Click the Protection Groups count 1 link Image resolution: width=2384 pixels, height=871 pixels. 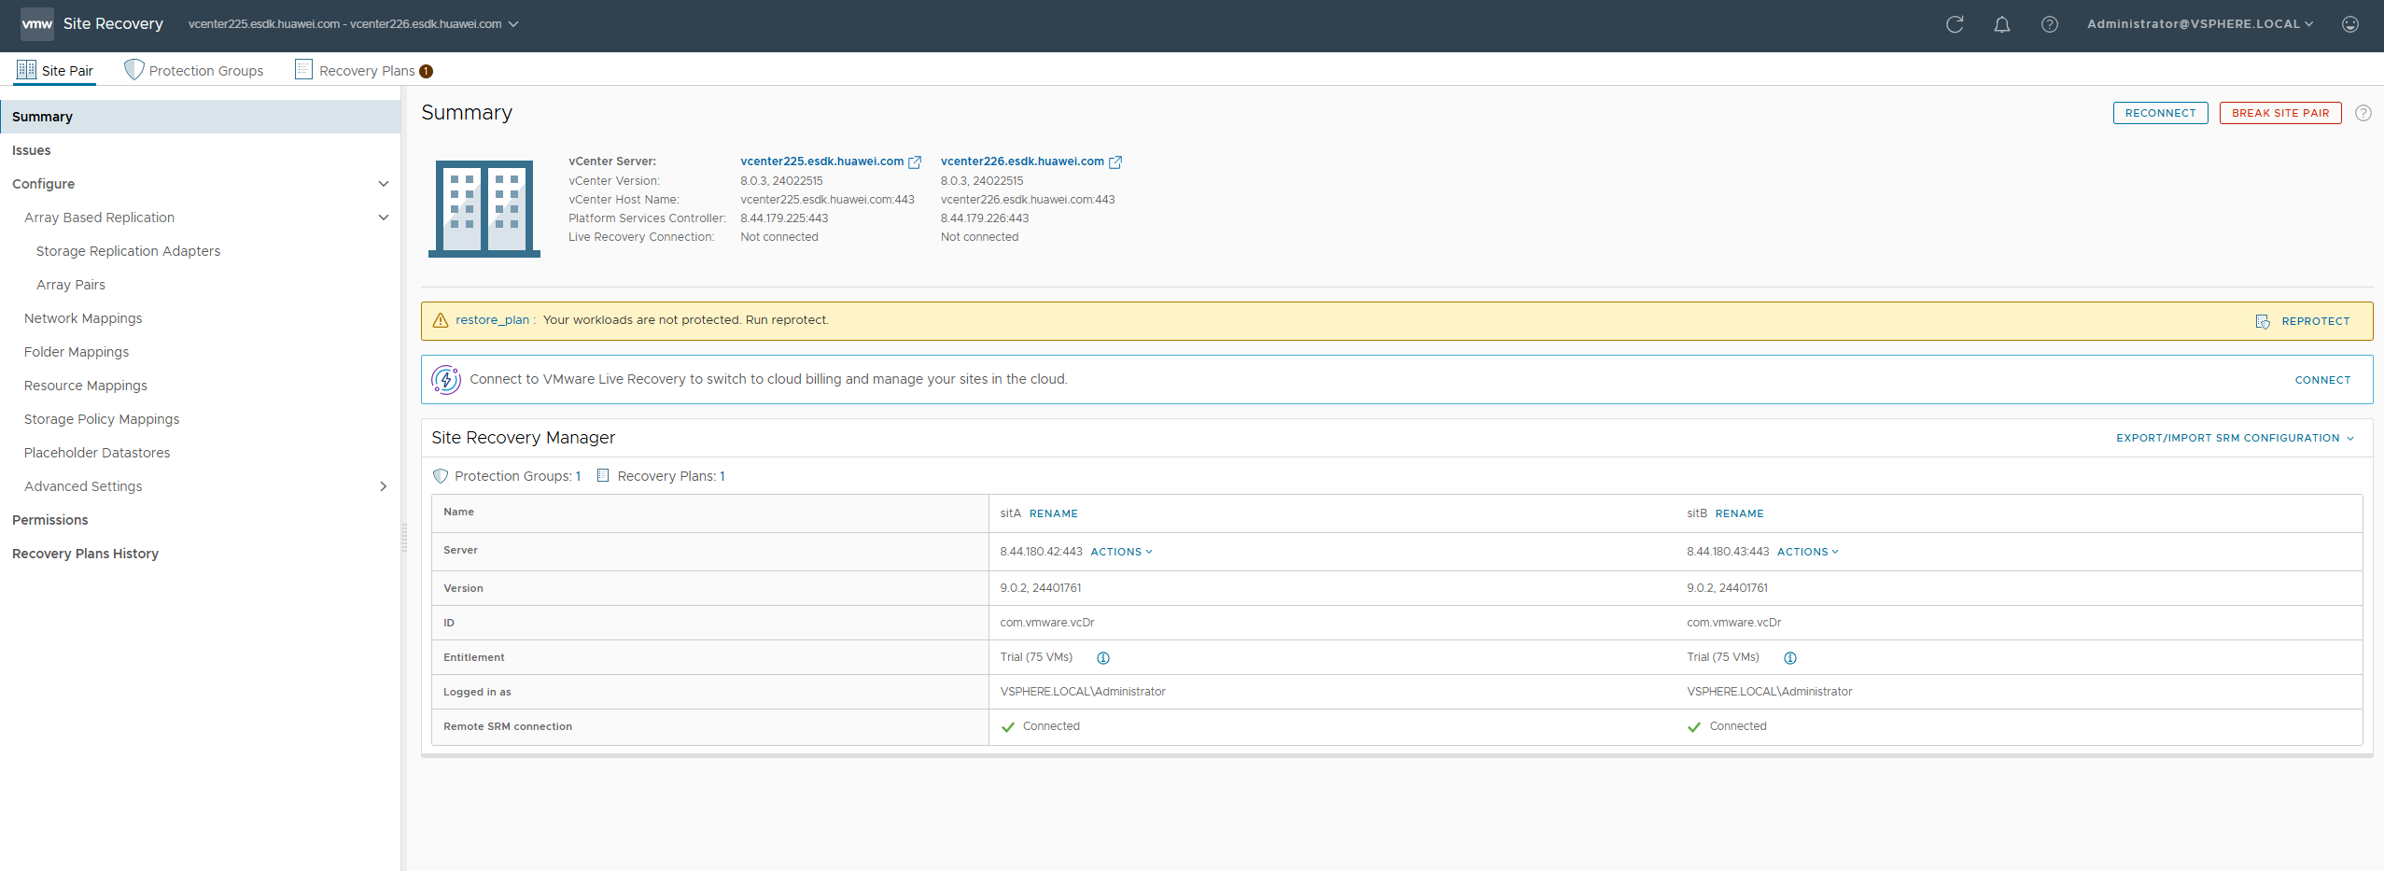point(578,476)
